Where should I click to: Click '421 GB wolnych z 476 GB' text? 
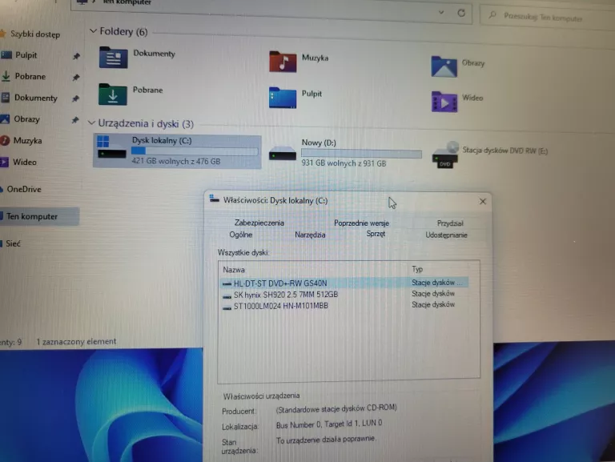(175, 161)
